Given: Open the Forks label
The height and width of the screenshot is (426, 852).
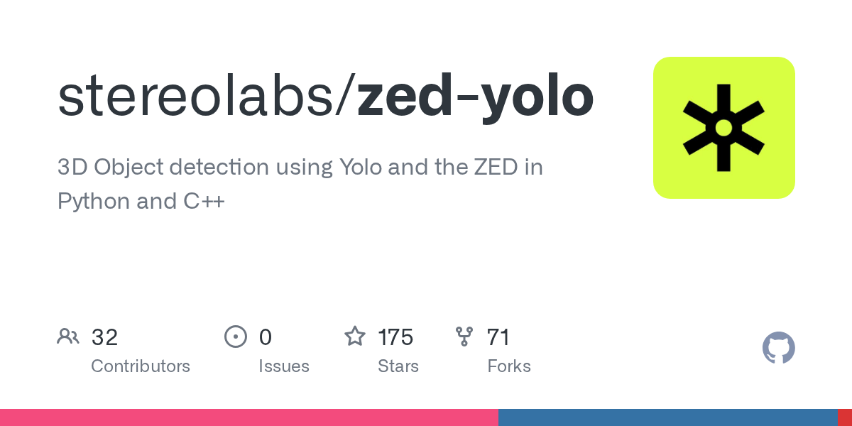Looking at the screenshot, I should pos(508,366).
